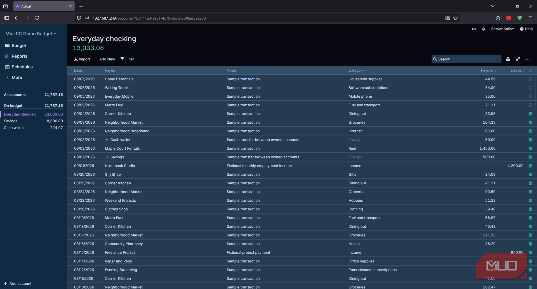Open the list all tabs dropdown arrow
537x289 pixels.
(x=493, y=6)
